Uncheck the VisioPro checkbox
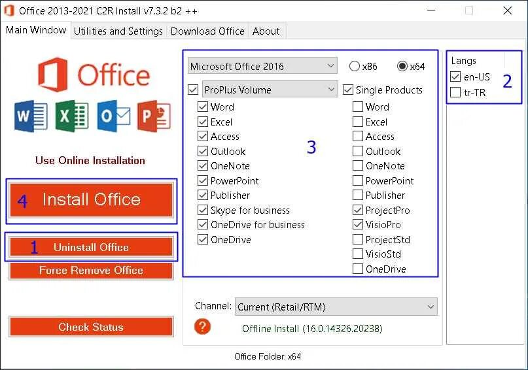Viewport: 528px width, 370px height. 358,224
